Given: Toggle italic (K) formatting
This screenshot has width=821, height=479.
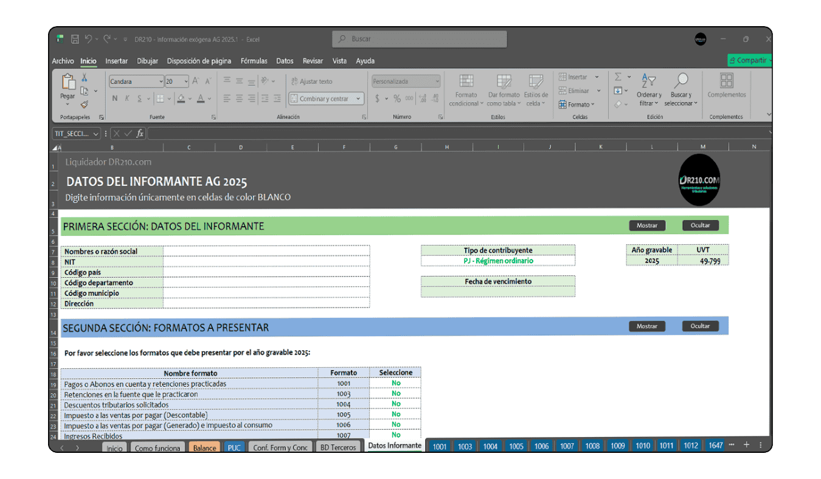Looking at the screenshot, I should click(127, 98).
